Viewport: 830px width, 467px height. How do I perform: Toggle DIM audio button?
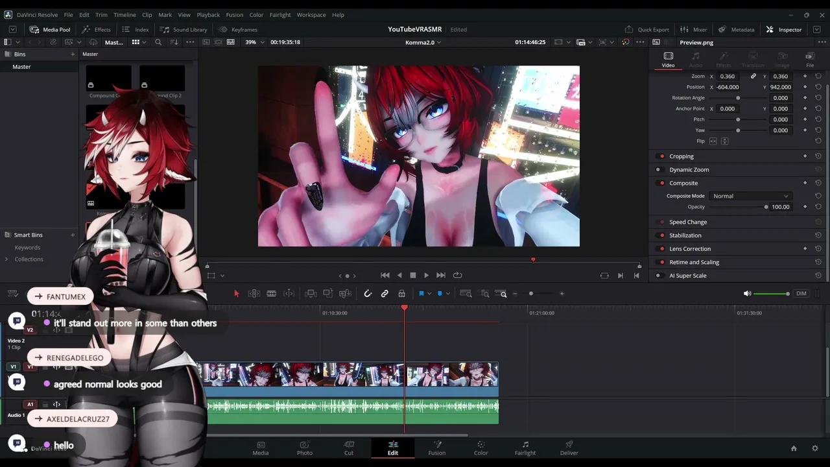tap(801, 294)
